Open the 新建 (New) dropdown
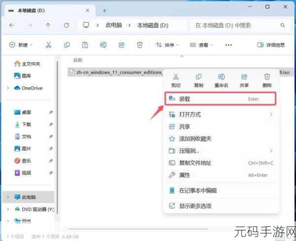The image size is (296, 241). pyautogui.click(x=21, y=45)
